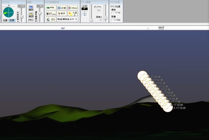This screenshot has width=209, height=140.
Task: Open the PRE preset camera setting
Action: tap(51, 7)
